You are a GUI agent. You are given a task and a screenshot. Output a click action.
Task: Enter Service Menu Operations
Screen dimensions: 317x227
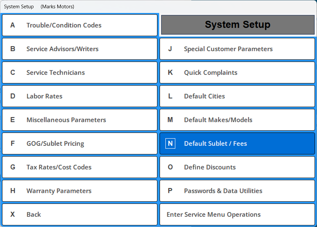pyautogui.click(x=237, y=214)
